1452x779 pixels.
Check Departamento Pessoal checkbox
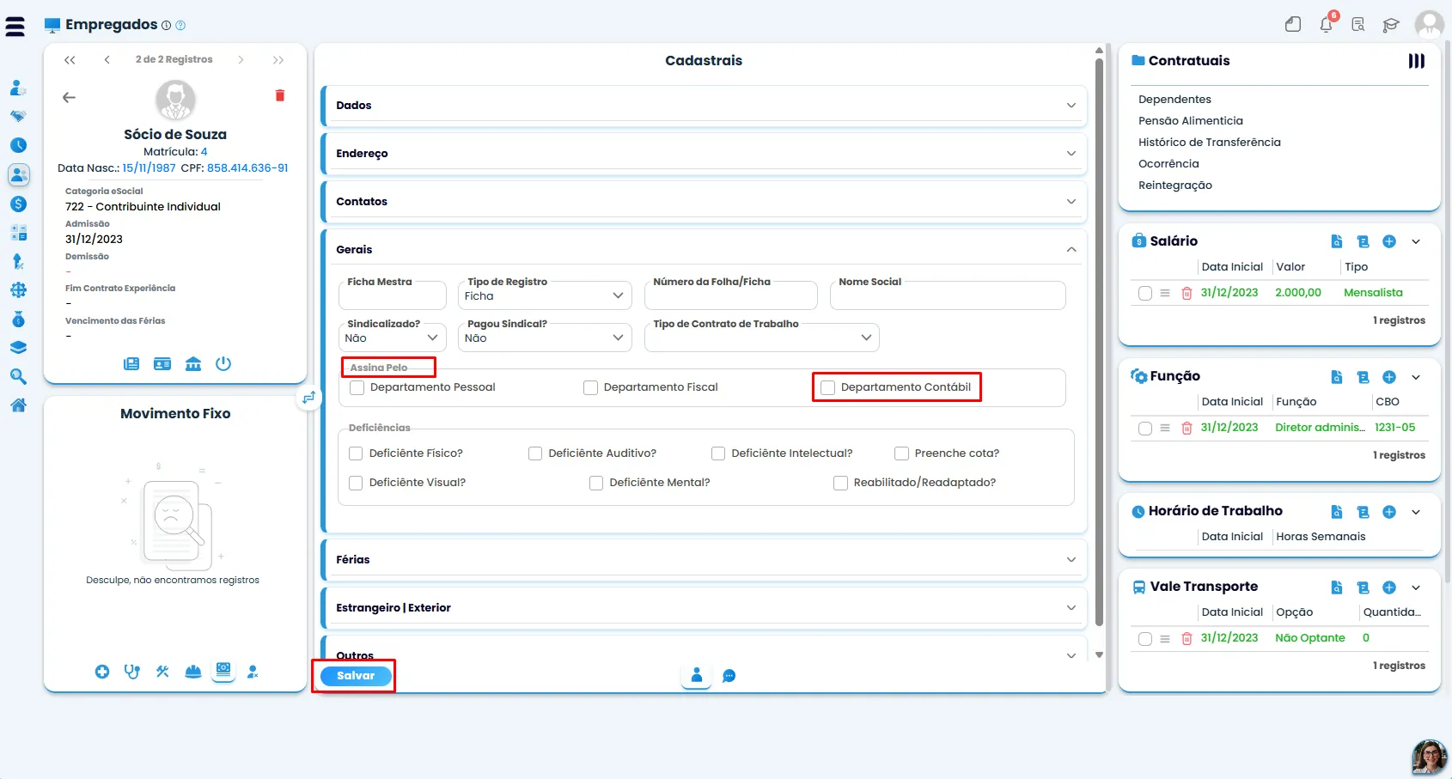point(357,387)
